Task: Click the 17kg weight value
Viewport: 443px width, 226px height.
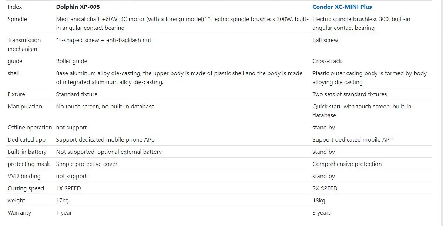Action: (62, 200)
